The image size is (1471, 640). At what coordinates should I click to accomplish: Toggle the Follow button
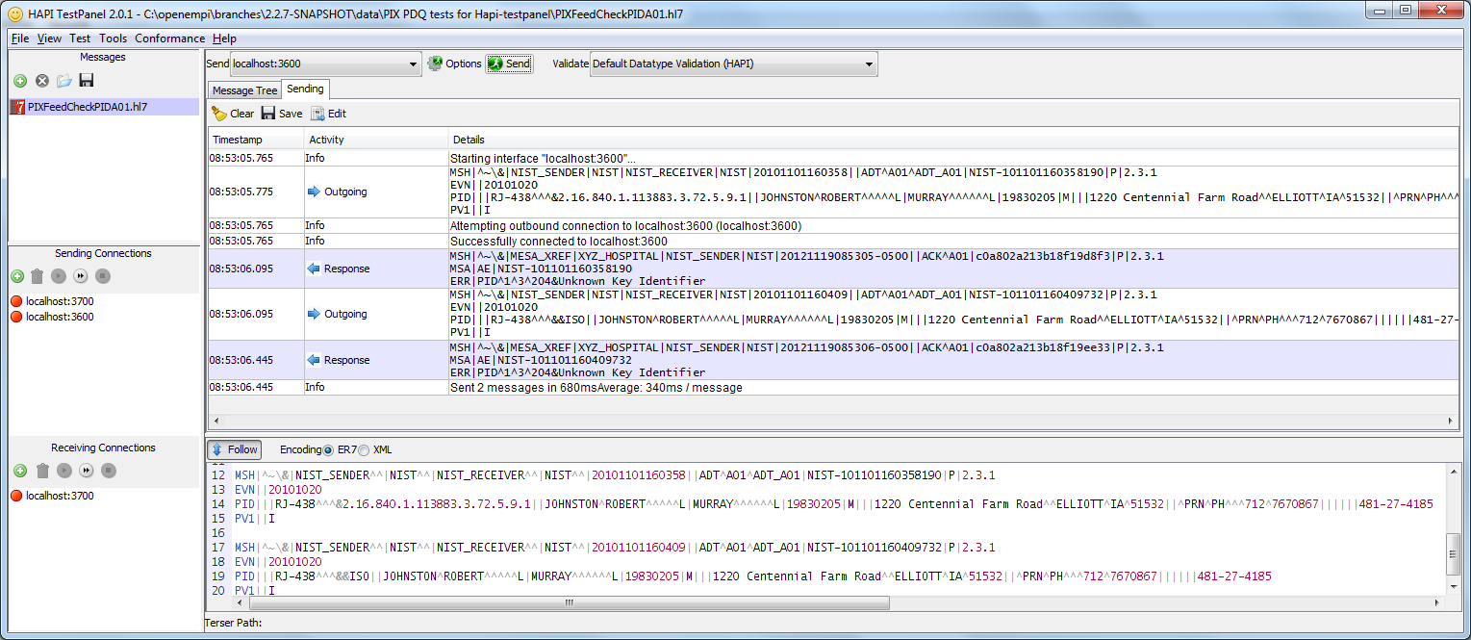pos(235,449)
